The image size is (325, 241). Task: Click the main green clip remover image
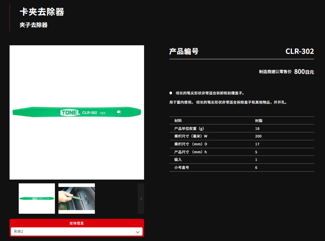pyautogui.click(x=77, y=112)
